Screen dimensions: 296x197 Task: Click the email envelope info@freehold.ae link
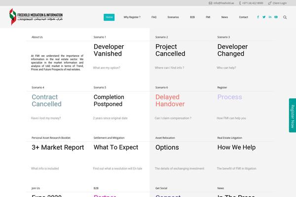tap(221, 3)
